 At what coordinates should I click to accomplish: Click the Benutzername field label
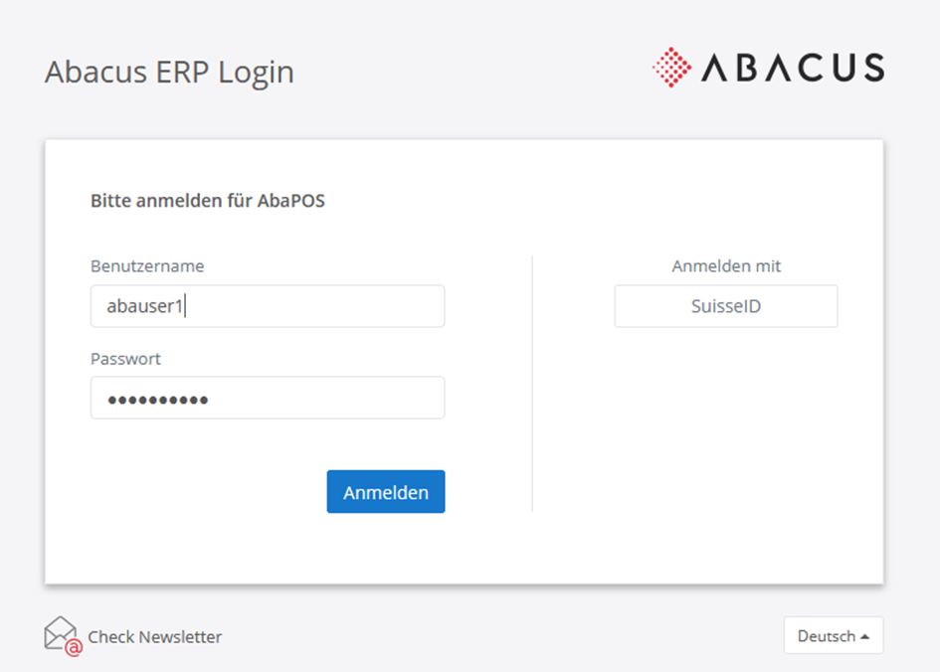point(147,266)
